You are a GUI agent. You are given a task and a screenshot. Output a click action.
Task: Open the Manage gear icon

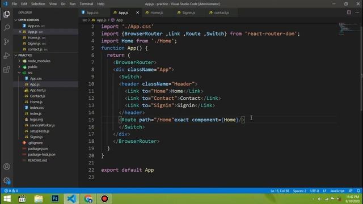7,180
